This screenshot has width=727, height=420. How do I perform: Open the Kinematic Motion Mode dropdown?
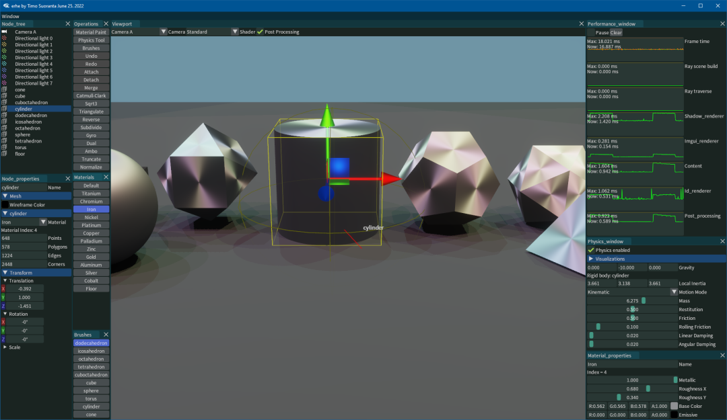coord(674,292)
